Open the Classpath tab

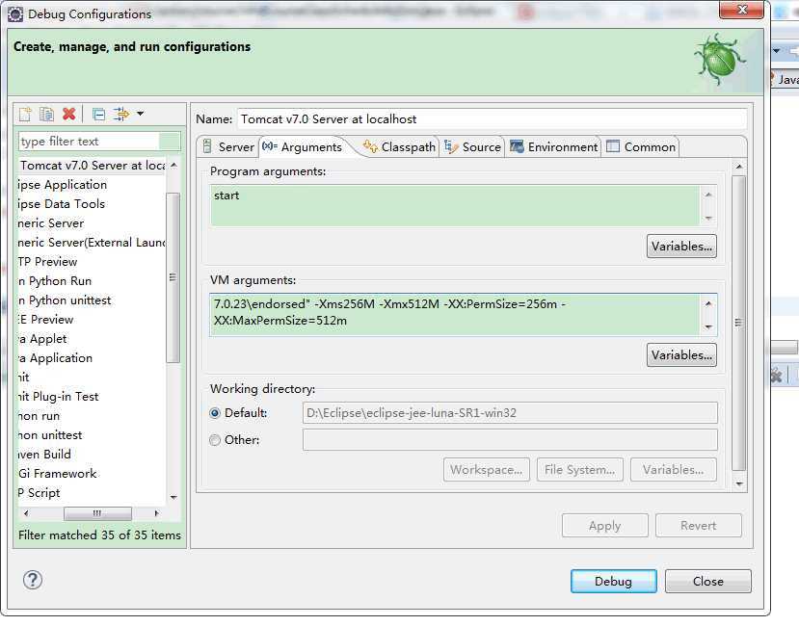coord(399,146)
